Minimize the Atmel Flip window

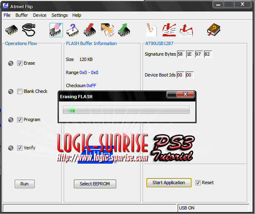[x=218, y=4]
